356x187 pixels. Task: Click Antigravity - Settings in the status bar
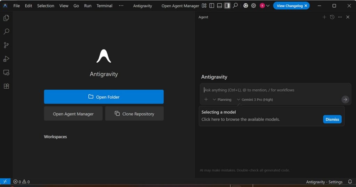click(x=324, y=182)
